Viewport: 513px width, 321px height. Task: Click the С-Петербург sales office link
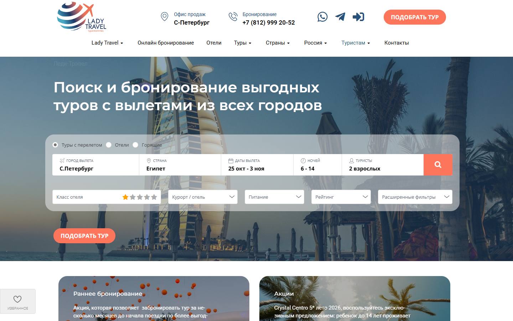[x=192, y=22]
